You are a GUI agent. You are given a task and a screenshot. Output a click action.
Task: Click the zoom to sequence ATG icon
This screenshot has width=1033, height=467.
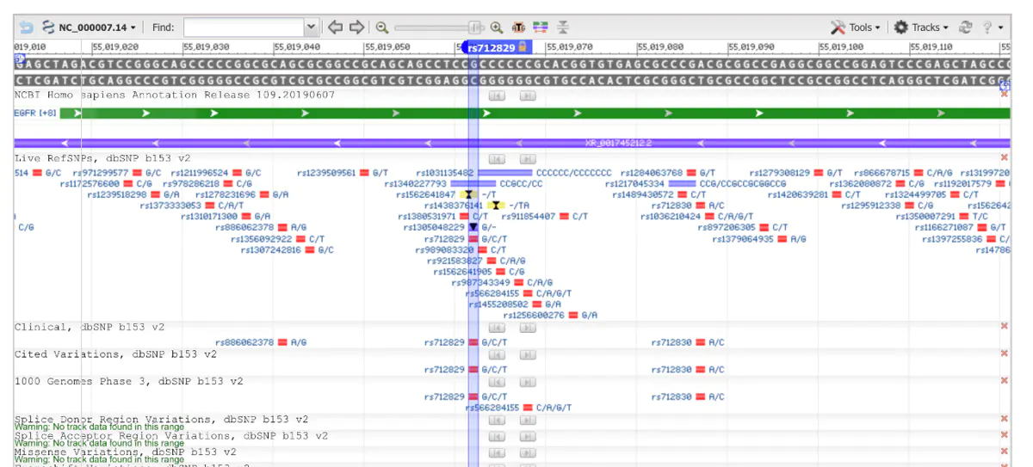pyautogui.click(x=519, y=28)
